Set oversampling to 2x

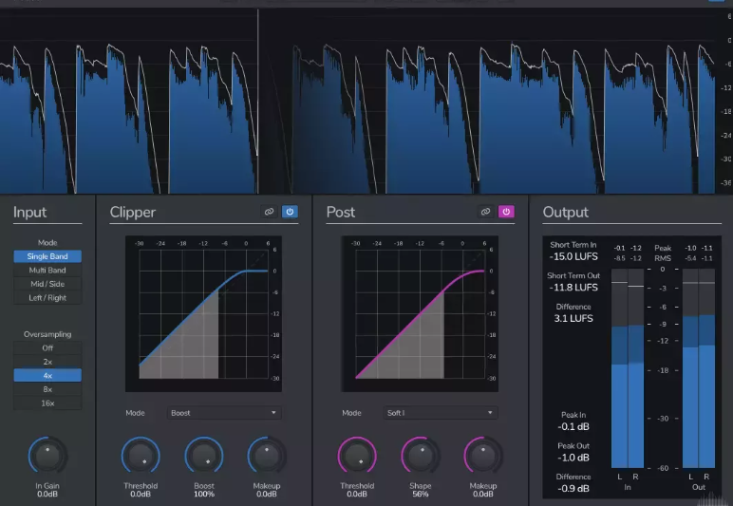coord(47,362)
